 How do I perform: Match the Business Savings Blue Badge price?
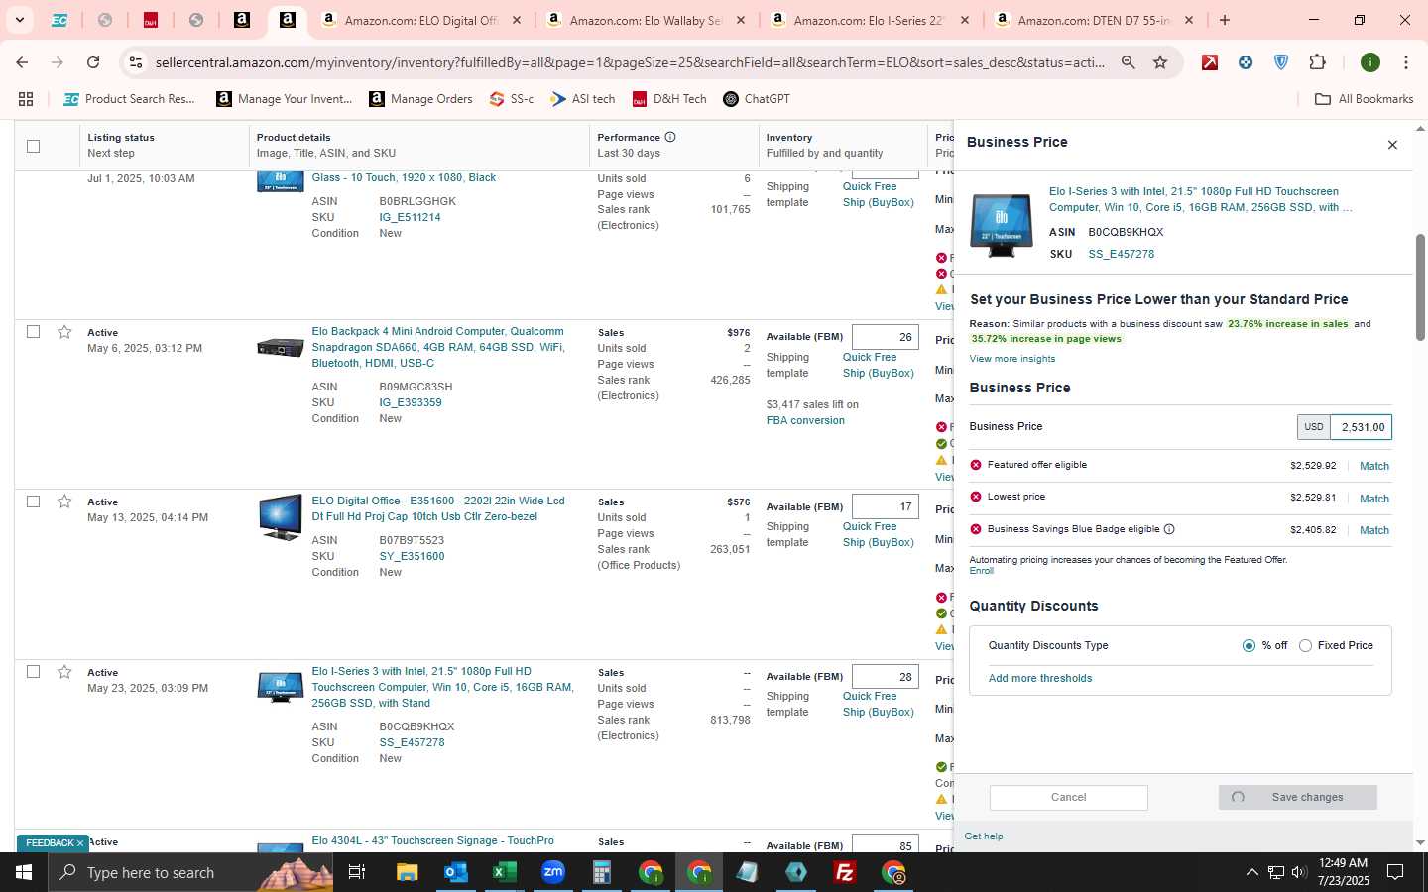pyautogui.click(x=1373, y=530)
